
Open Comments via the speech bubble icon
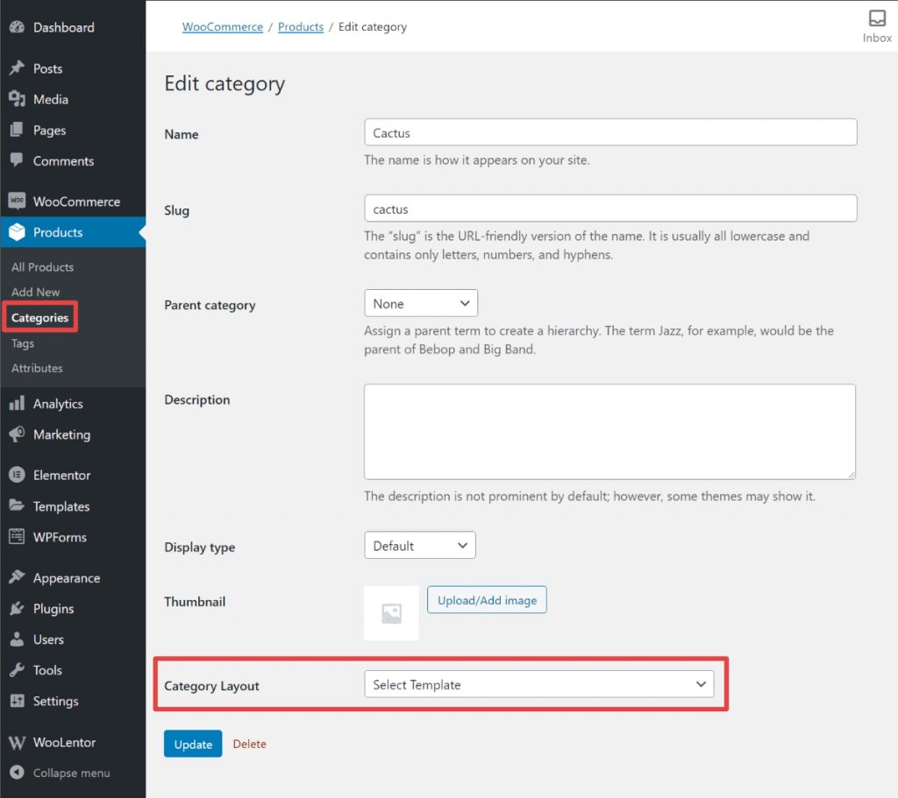(18, 161)
